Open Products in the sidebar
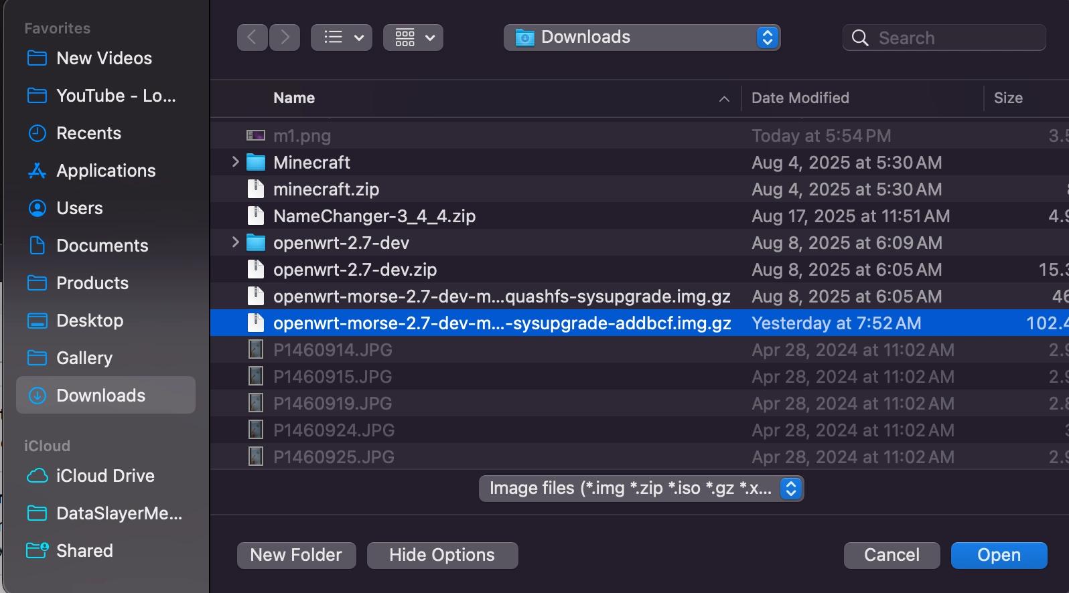This screenshot has height=593, width=1069. [106, 283]
